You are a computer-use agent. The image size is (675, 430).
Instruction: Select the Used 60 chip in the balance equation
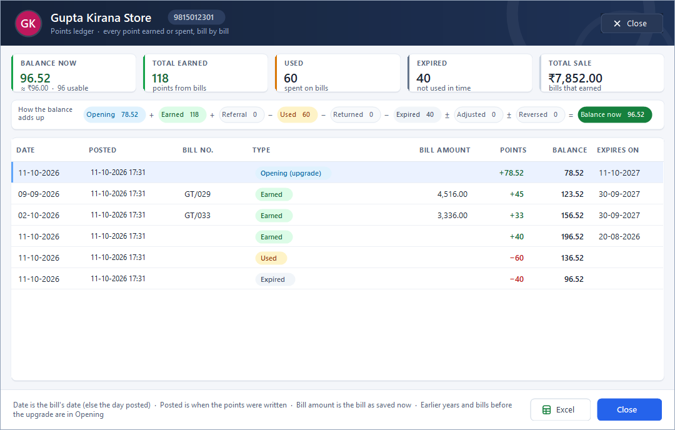(x=297, y=114)
